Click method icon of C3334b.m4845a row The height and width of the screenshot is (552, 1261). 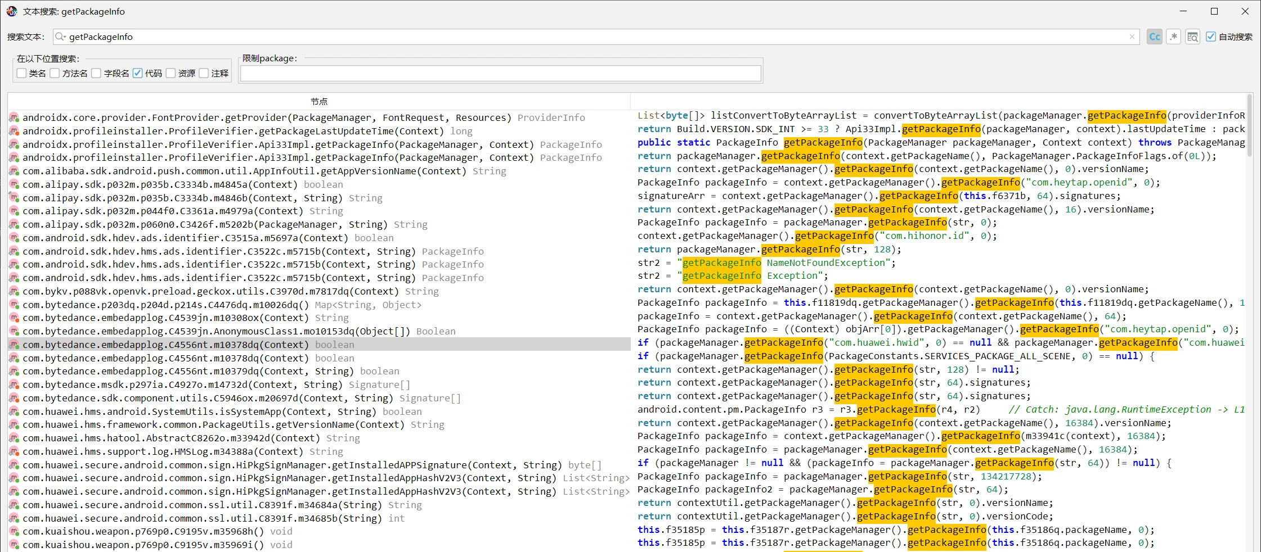coord(14,184)
